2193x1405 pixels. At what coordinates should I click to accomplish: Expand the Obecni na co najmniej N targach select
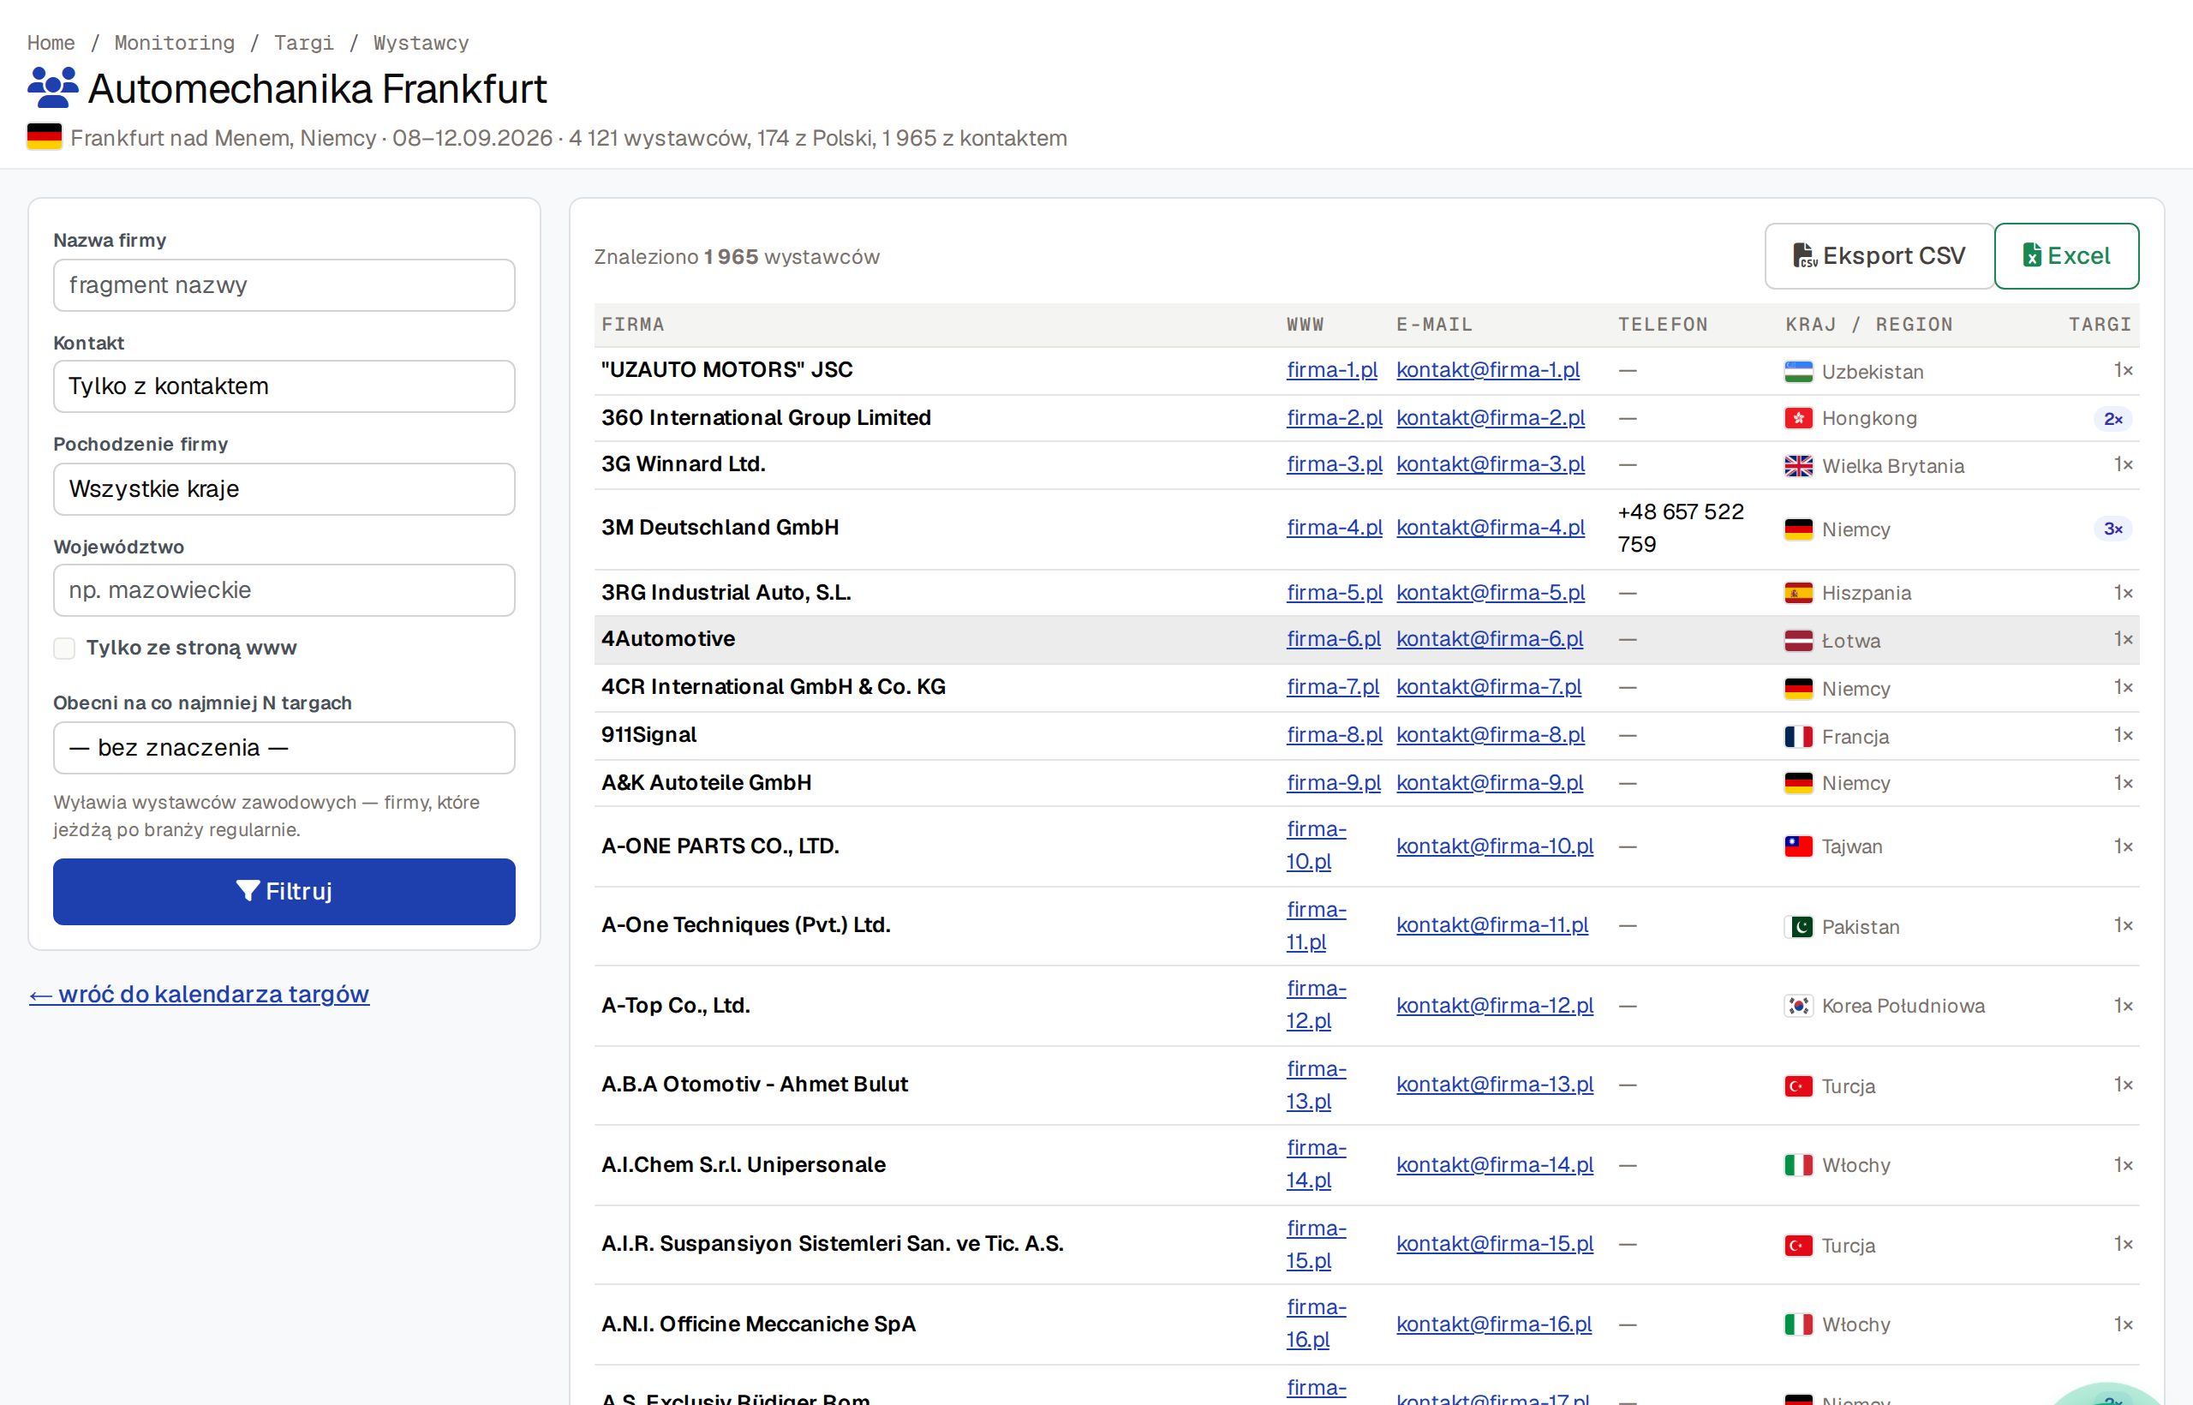(x=284, y=748)
